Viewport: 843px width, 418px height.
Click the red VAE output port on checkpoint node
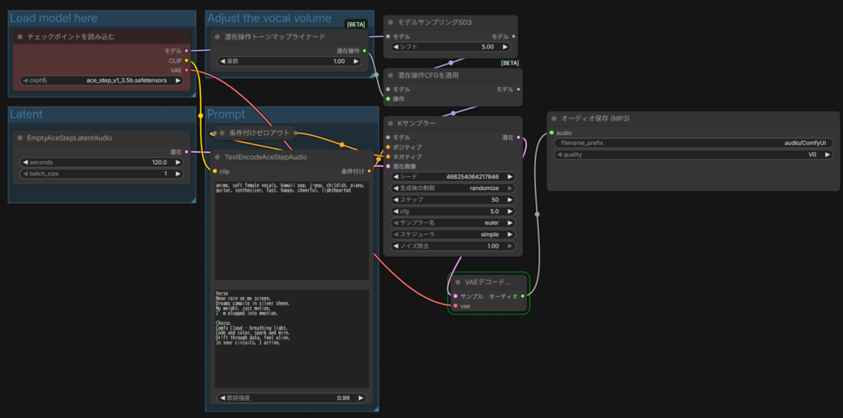[187, 70]
